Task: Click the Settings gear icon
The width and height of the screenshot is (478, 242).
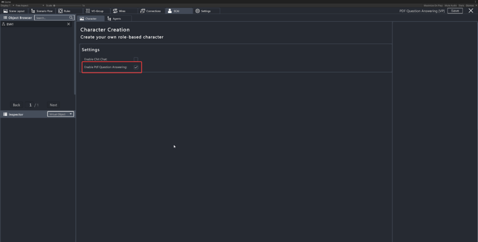Action: [x=197, y=11]
